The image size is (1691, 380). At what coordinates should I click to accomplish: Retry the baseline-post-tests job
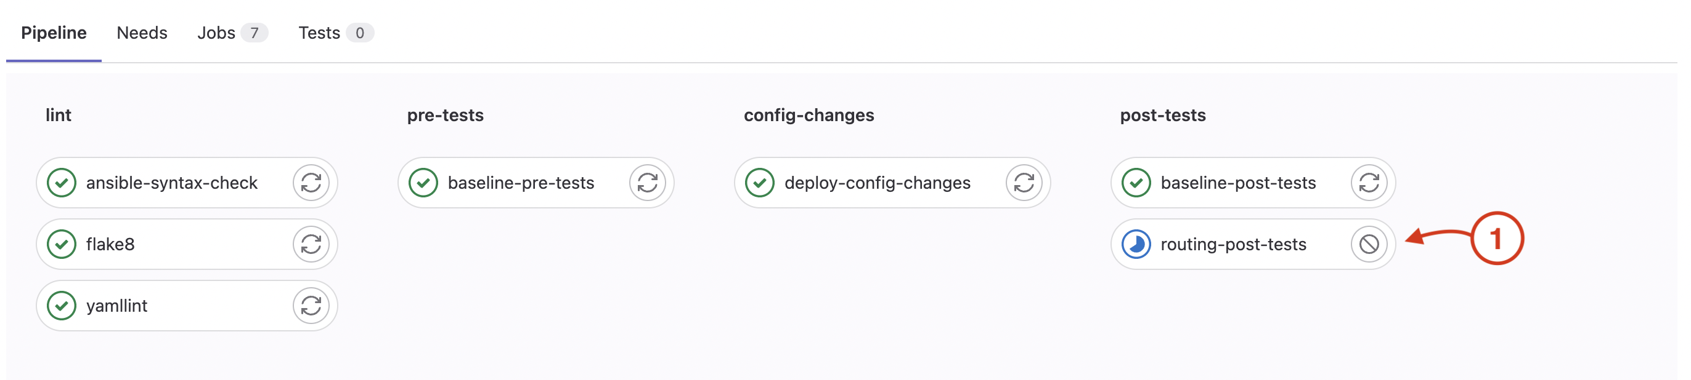(1369, 183)
